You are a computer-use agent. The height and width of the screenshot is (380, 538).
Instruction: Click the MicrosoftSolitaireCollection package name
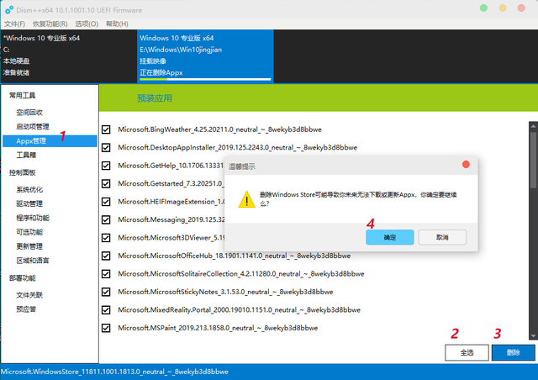point(241,274)
